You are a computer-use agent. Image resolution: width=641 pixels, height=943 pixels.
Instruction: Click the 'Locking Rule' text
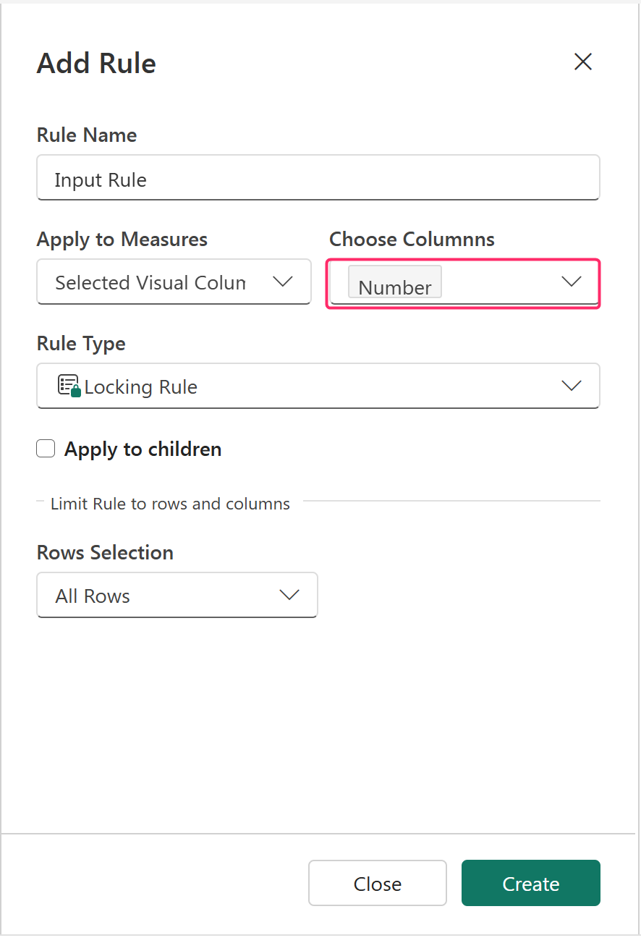click(x=140, y=387)
